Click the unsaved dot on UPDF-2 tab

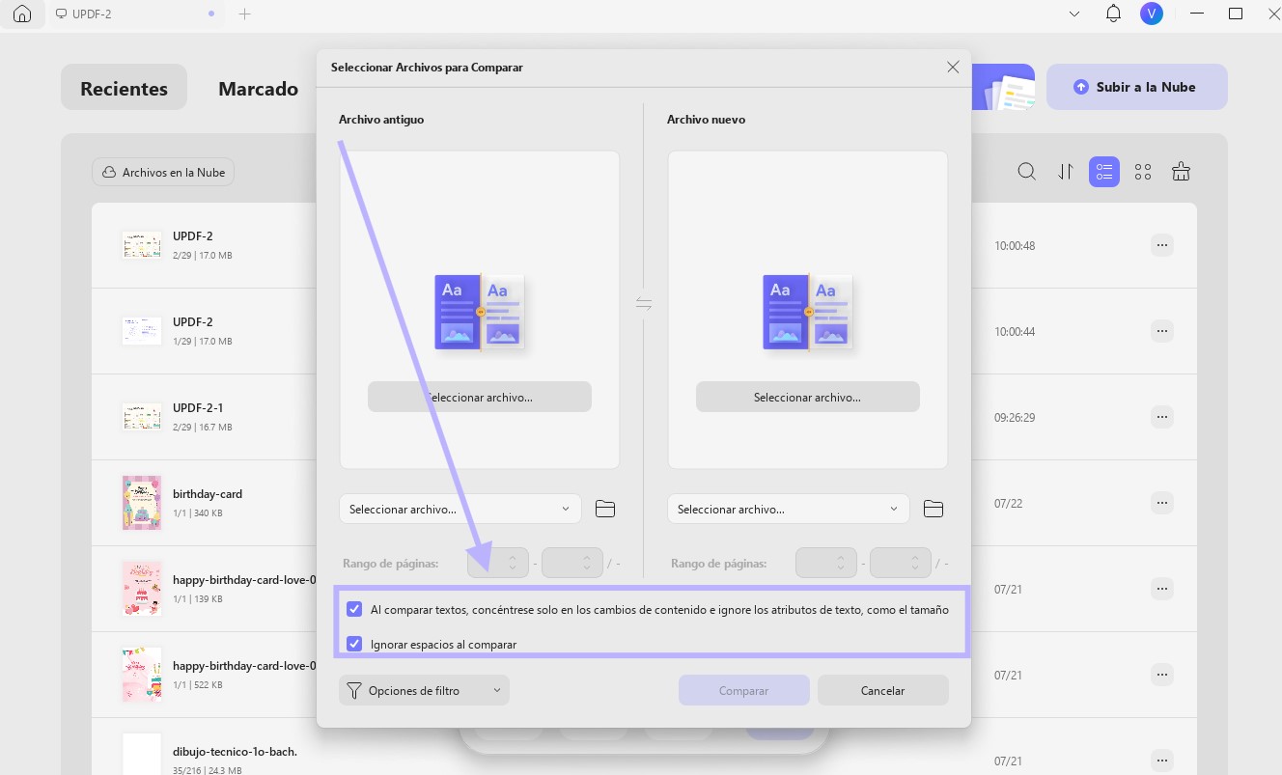pyautogui.click(x=211, y=14)
